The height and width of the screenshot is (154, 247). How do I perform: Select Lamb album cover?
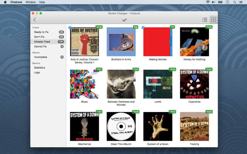point(158,84)
